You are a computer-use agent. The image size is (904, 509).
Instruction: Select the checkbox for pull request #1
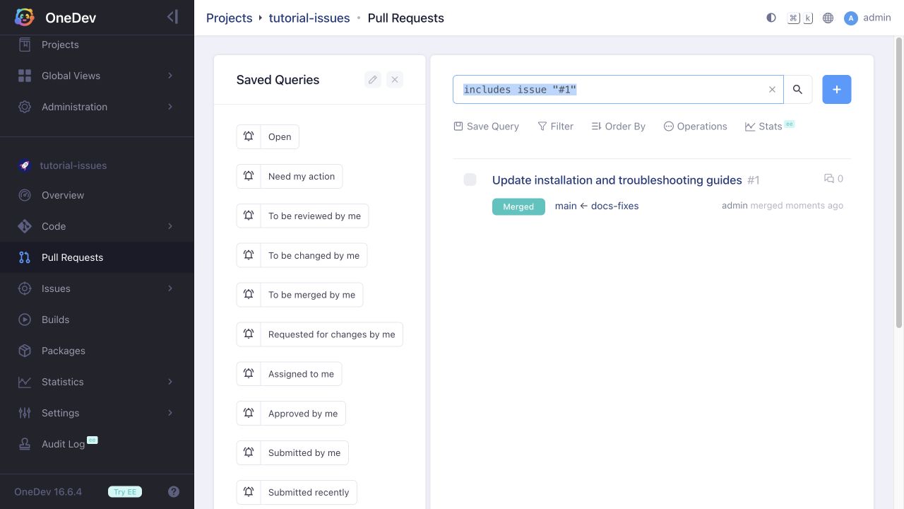pos(470,180)
